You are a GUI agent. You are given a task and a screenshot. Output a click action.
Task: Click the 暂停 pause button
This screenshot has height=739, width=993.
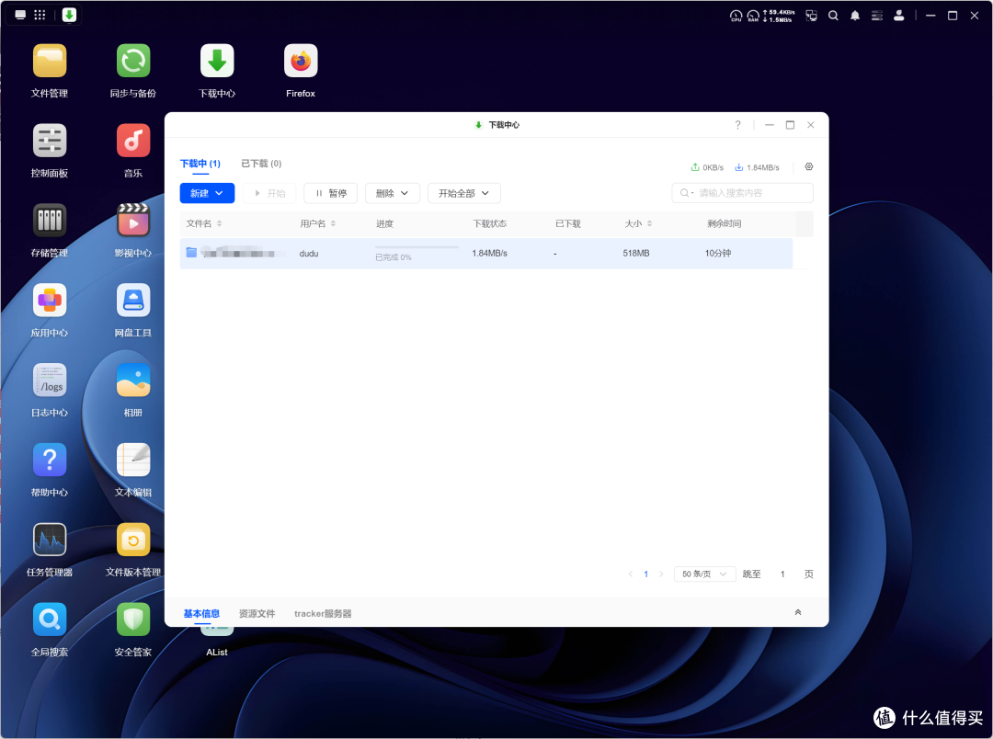pos(331,193)
